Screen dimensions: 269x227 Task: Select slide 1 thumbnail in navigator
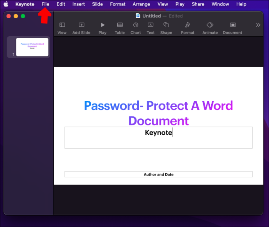click(32, 47)
